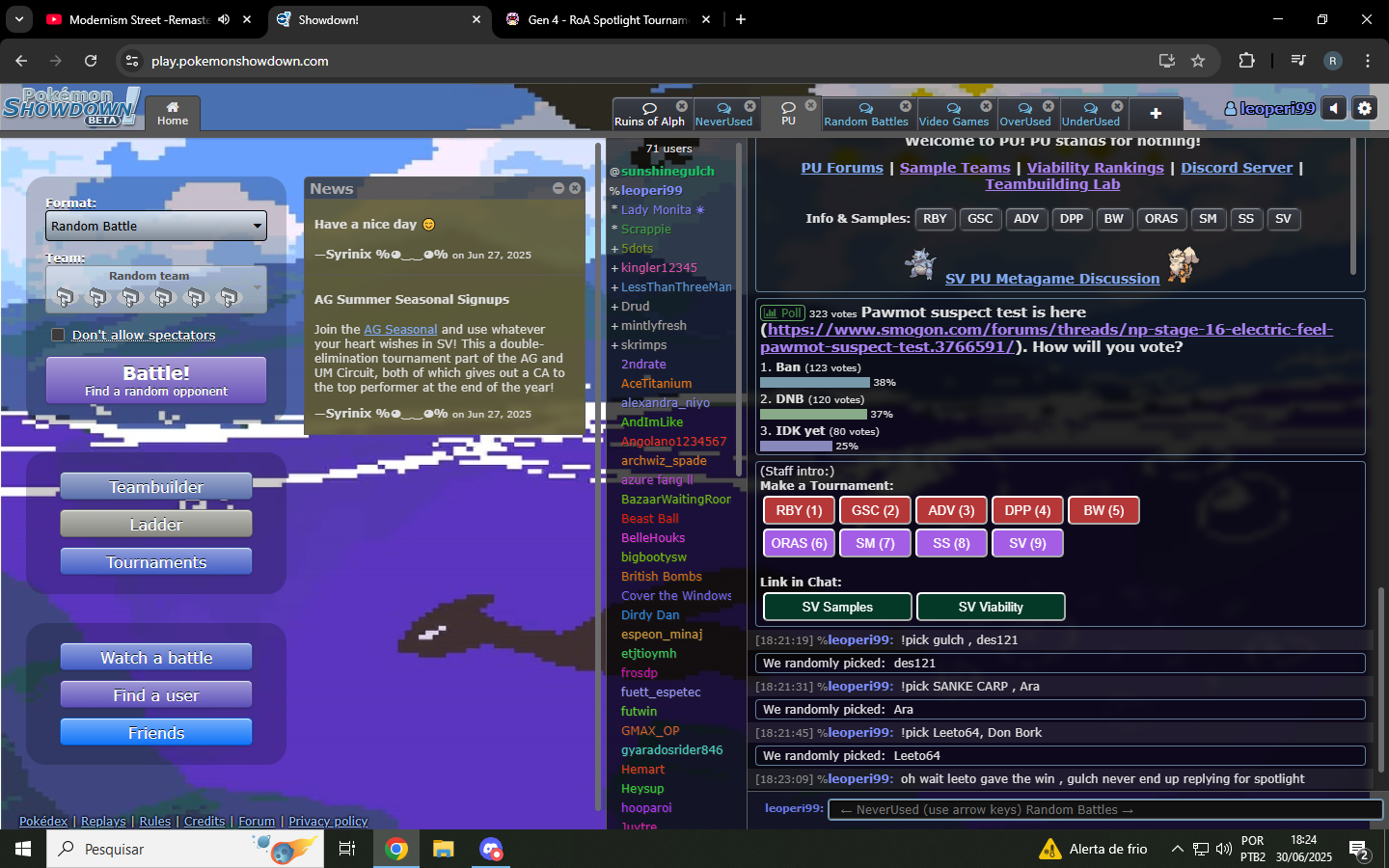Open the Chrome profile avatar
Screen dimensions: 1389x868
pos(1333,61)
